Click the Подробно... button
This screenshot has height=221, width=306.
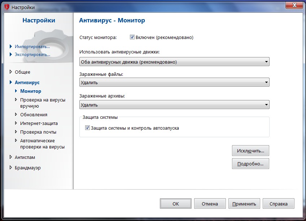pyautogui.click(x=250, y=164)
